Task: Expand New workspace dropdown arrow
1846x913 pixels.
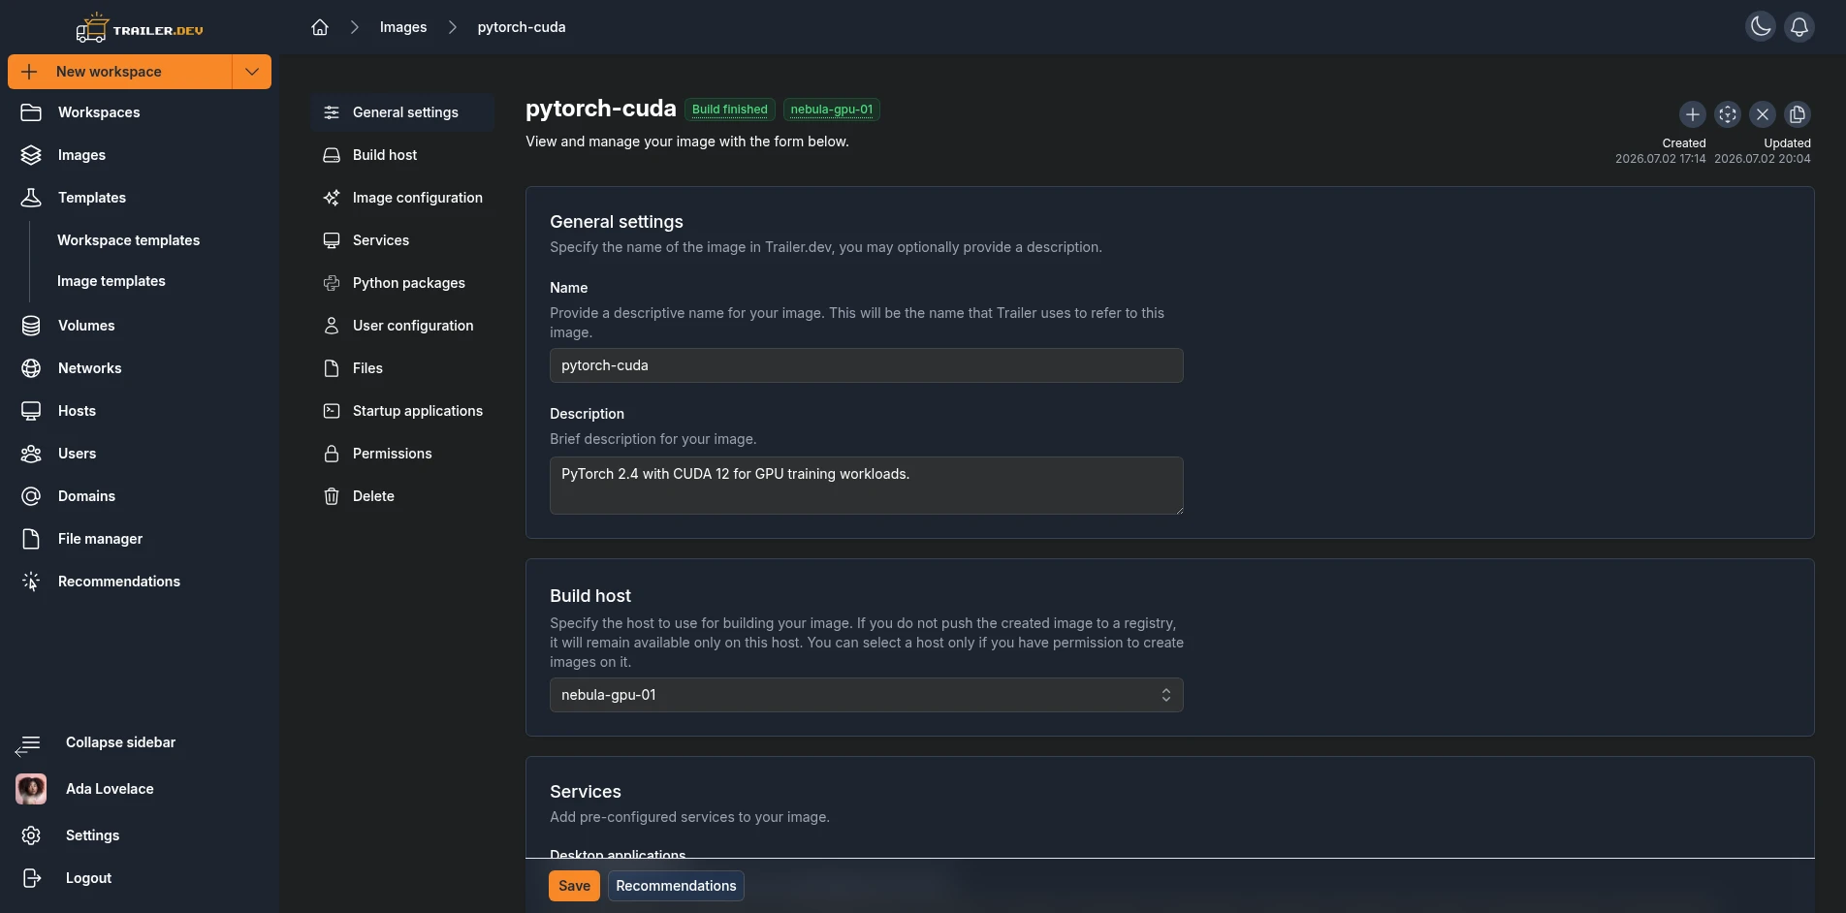Action: point(252,72)
